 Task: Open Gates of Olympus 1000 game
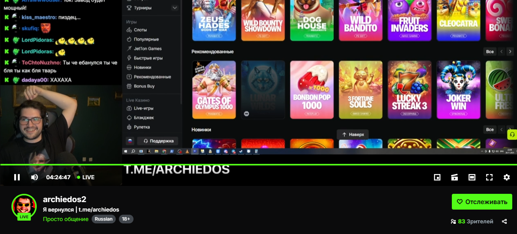[x=214, y=90]
